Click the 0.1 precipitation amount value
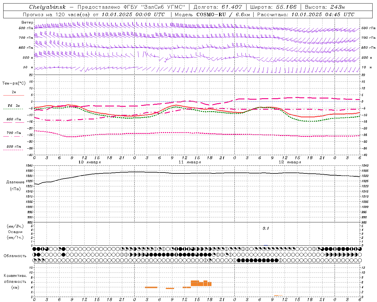The height and width of the screenshot is (302, 377). pos(266,229)
